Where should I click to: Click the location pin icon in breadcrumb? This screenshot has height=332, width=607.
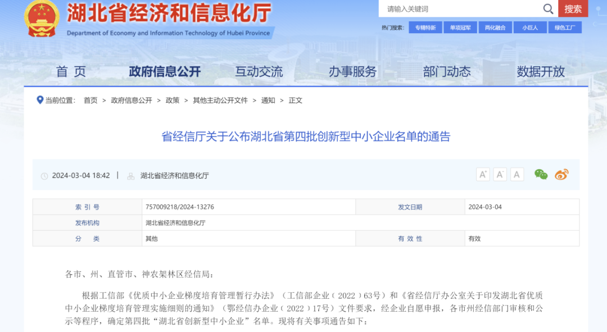[x=40, y=100]
